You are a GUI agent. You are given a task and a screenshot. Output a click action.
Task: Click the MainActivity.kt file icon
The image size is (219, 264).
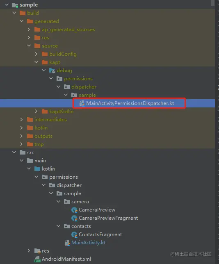(x=67, y=243)
